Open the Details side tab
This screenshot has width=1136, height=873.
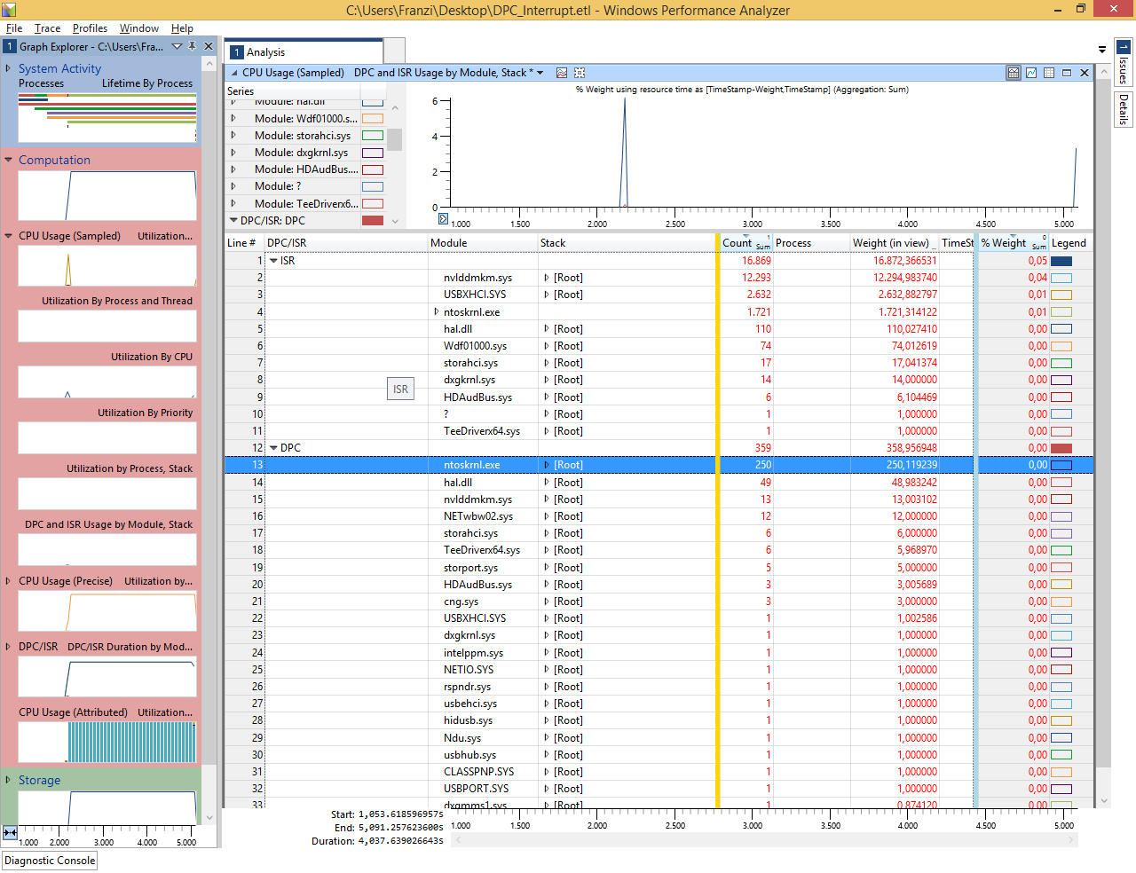pos(1124,108)
